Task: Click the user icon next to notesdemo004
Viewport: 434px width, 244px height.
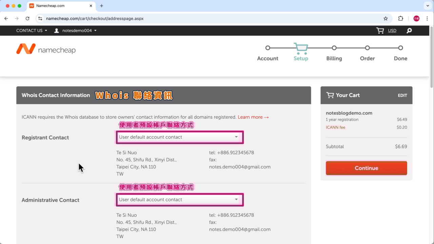Action: click(x=56, y=30)
